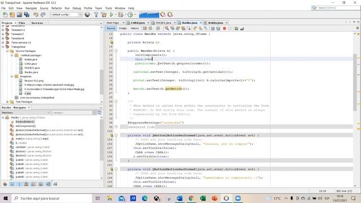Toggle Fully Qualified Names in Navigator
The image size is (361, 203).
(41, 184)
